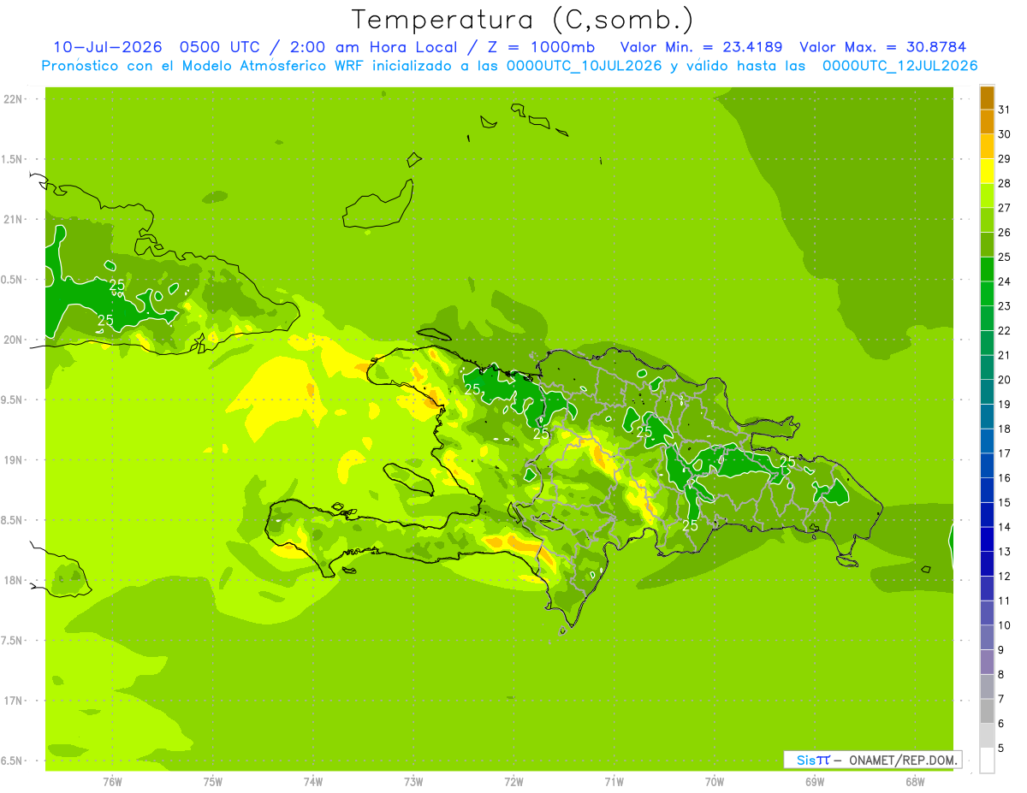Screen dimensions: 1027x793
Task: Click the '74W' longitude axis label
Action: pos(313,781)
